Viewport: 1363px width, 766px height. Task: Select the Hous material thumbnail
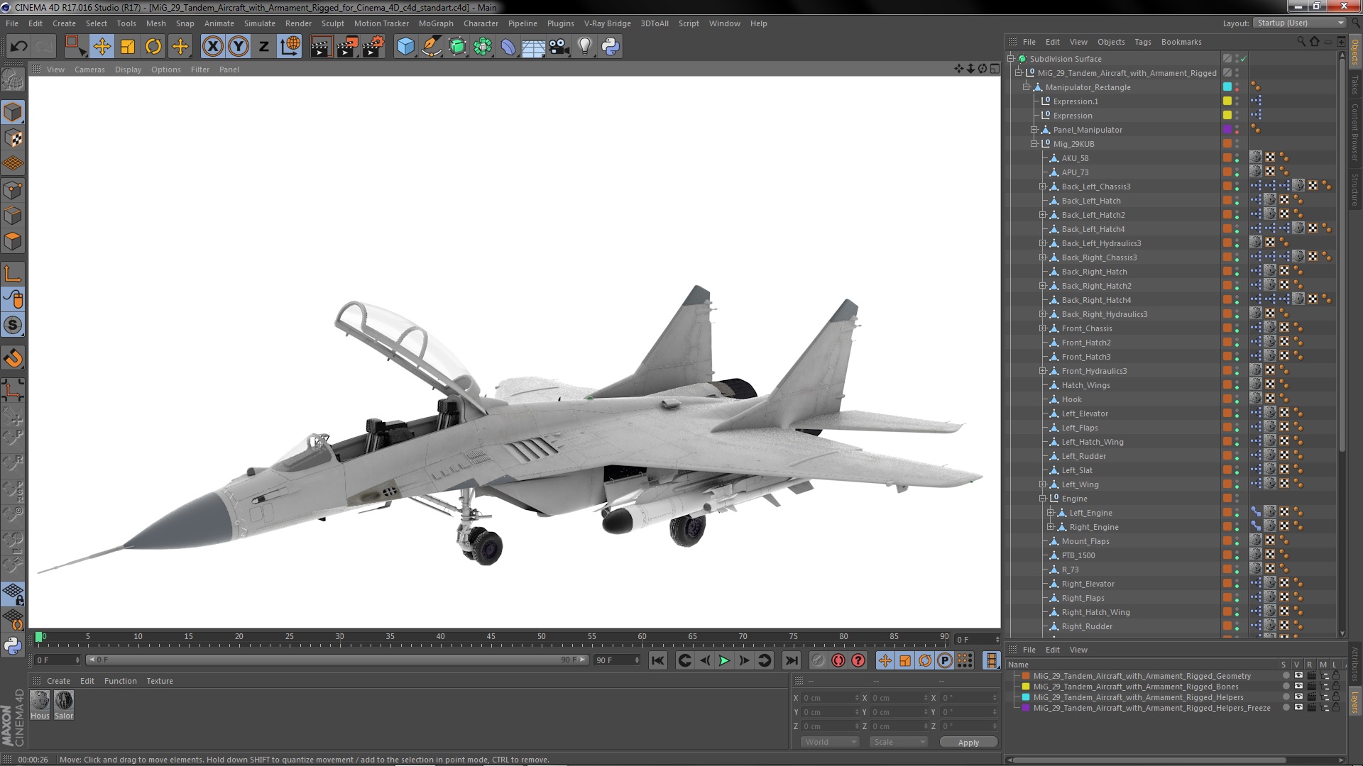click(x=40, y=700)
